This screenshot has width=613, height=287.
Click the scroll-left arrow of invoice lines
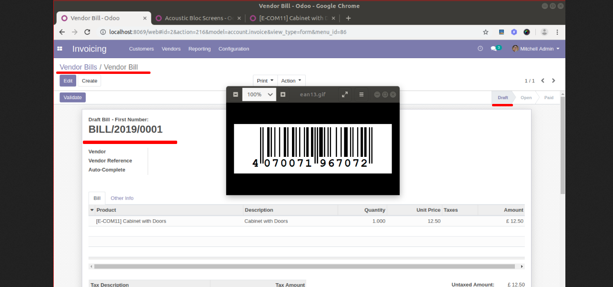pos(91,266)
